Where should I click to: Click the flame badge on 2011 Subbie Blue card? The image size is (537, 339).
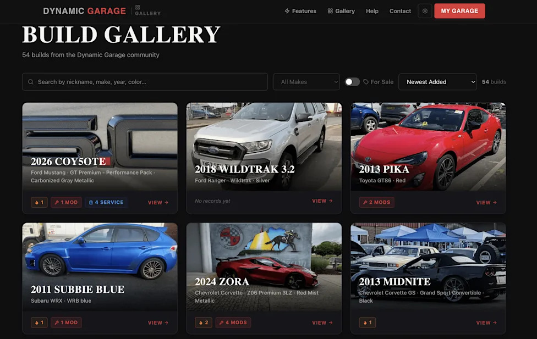click(39, 322)
